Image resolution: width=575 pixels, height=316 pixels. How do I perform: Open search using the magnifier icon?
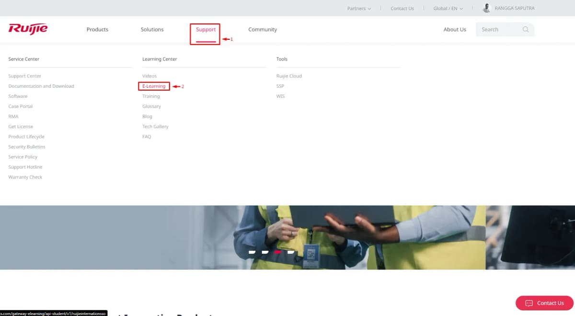526,29
